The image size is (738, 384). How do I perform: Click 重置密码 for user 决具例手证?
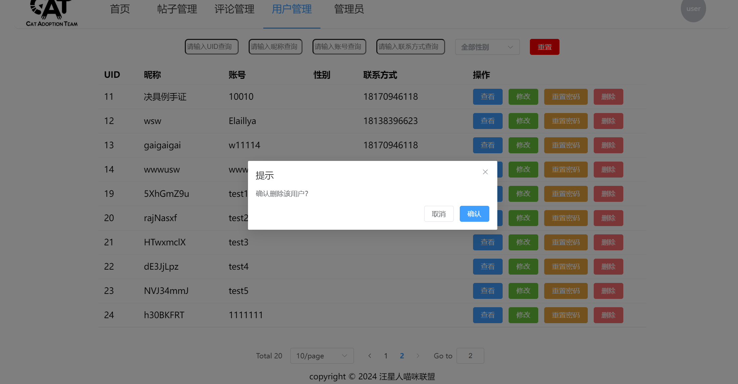565,97
